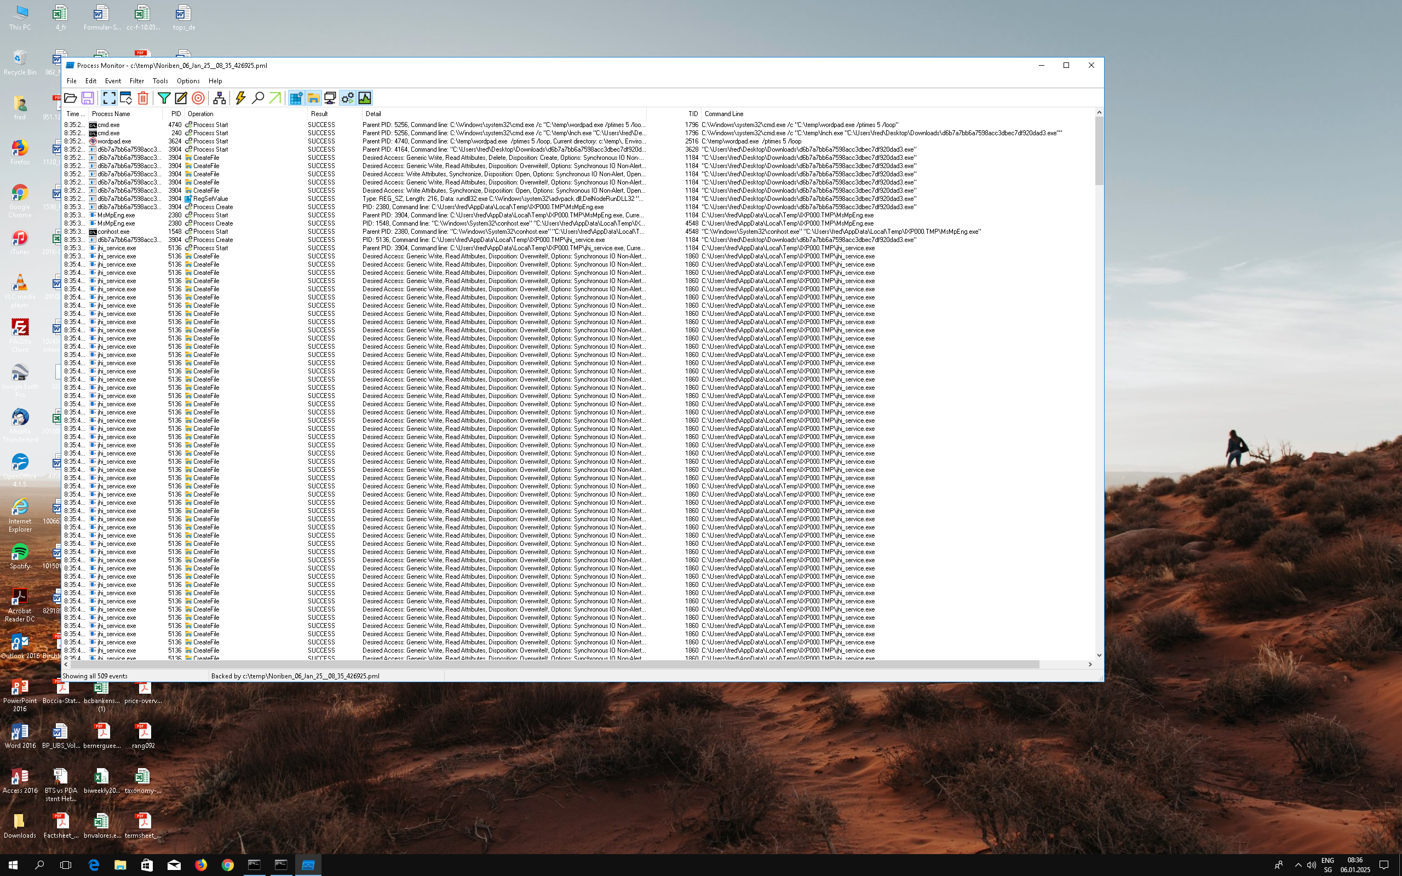Click the Clear display trash icon
This screenshot has height=876, width=1402.
tap(143, 98)
